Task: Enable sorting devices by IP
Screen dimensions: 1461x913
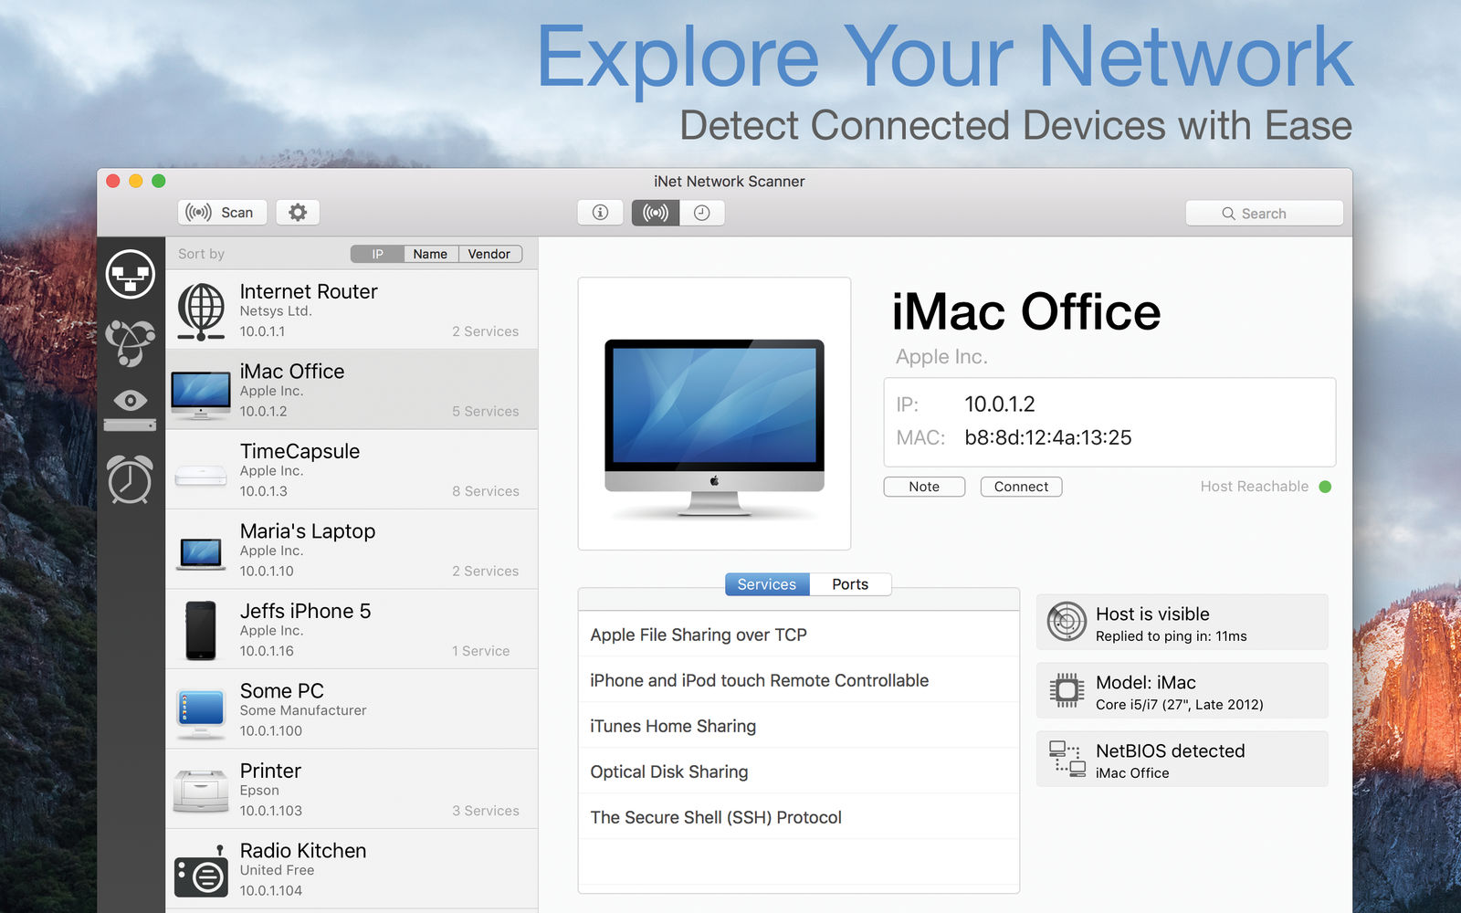Action: click(x=376, y=254)
